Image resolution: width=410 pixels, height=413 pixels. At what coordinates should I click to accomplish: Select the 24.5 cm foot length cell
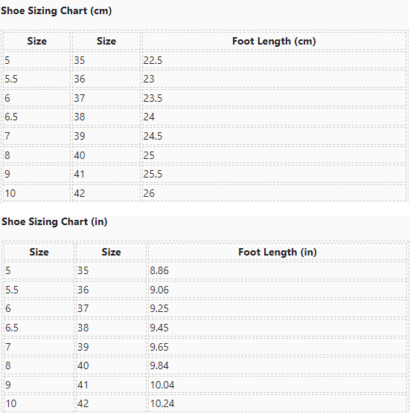(x=274, y=136)
